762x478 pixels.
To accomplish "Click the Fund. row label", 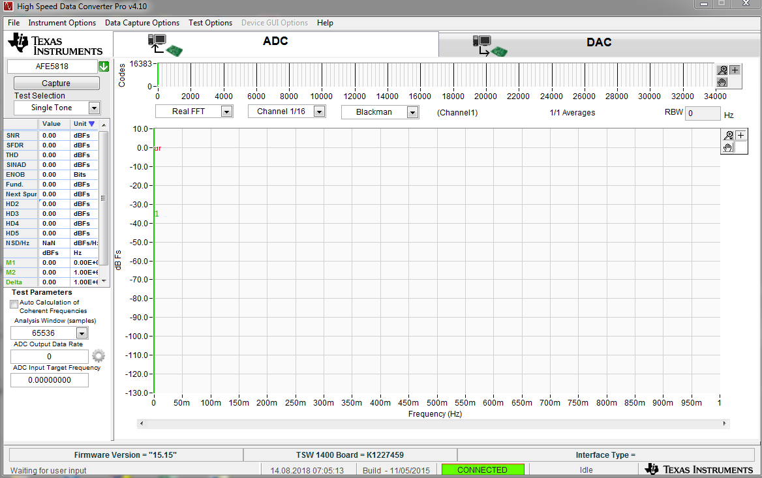I will tap(14, 184).
